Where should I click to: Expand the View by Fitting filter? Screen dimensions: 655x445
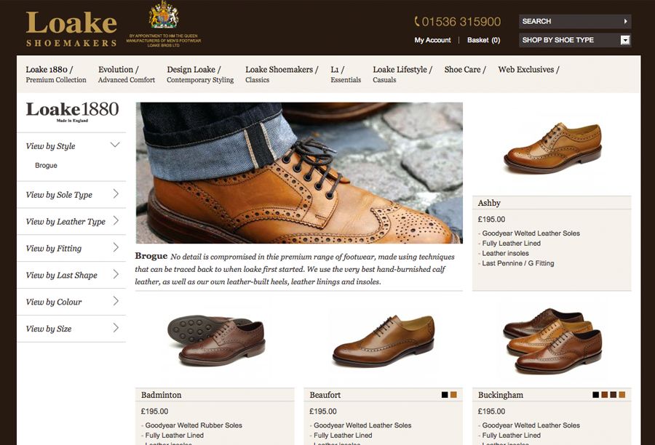point(71,248)
